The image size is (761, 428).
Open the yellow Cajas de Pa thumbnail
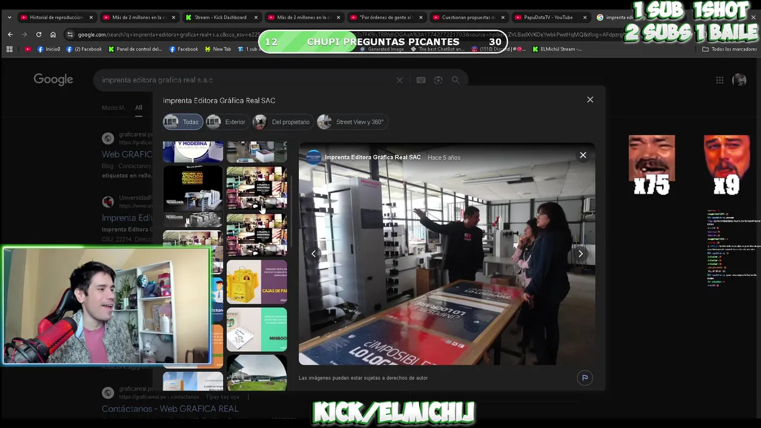[257, 282]
